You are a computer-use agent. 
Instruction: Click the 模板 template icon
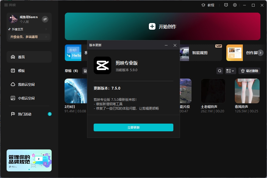point(13,71)
